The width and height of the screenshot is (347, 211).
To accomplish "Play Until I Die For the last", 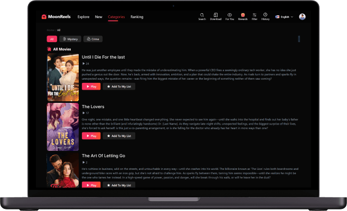I will coord(91,87).
